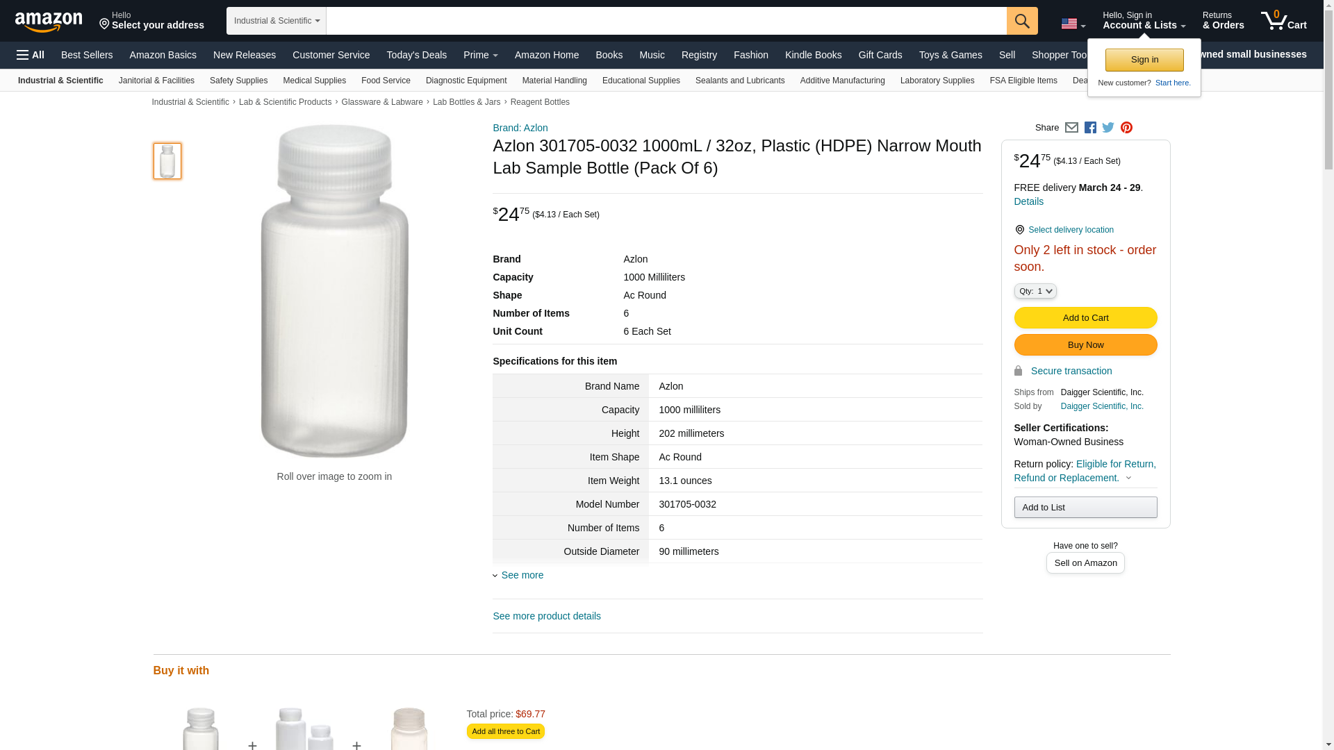1334x750 pixels.
Task: Click the Amazon logo
Action: pos(49,22)
